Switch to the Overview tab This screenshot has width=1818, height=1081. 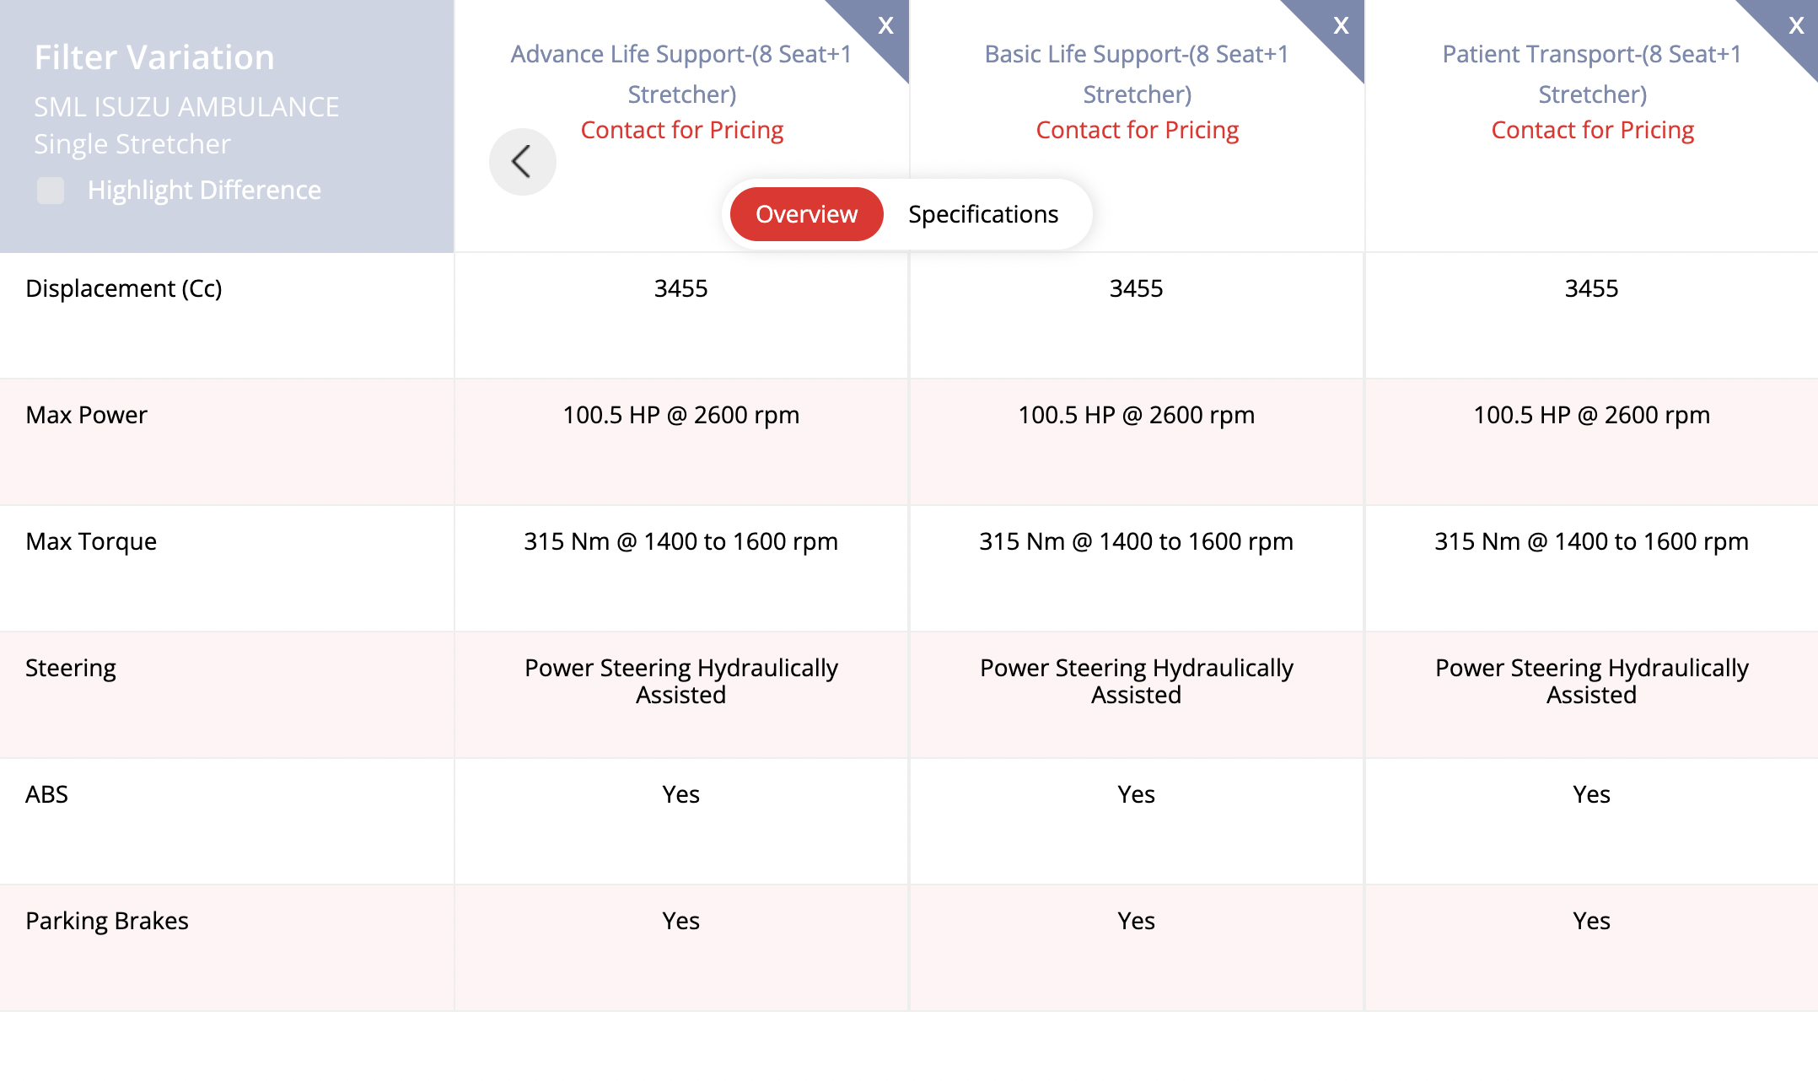click(806, 214)
